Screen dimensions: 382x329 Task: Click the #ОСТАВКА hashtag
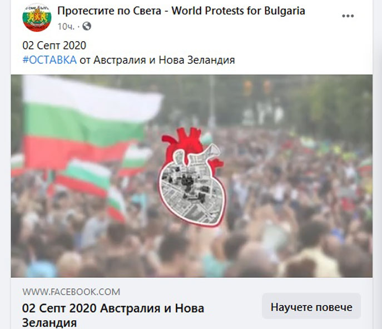coord(49,60)
